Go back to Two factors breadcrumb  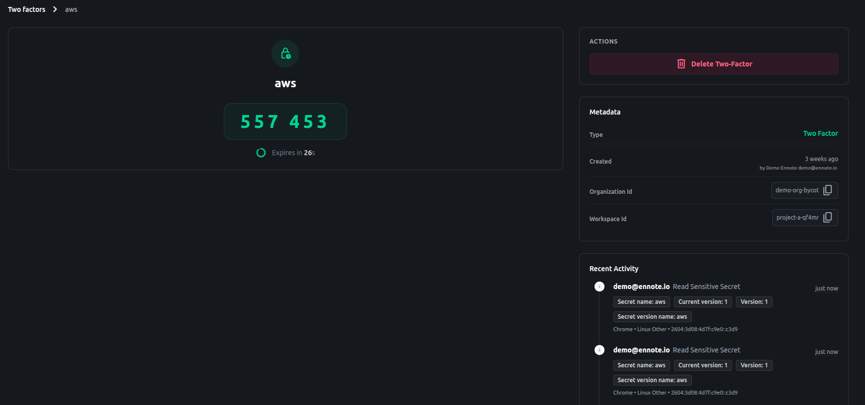point(27,9)
